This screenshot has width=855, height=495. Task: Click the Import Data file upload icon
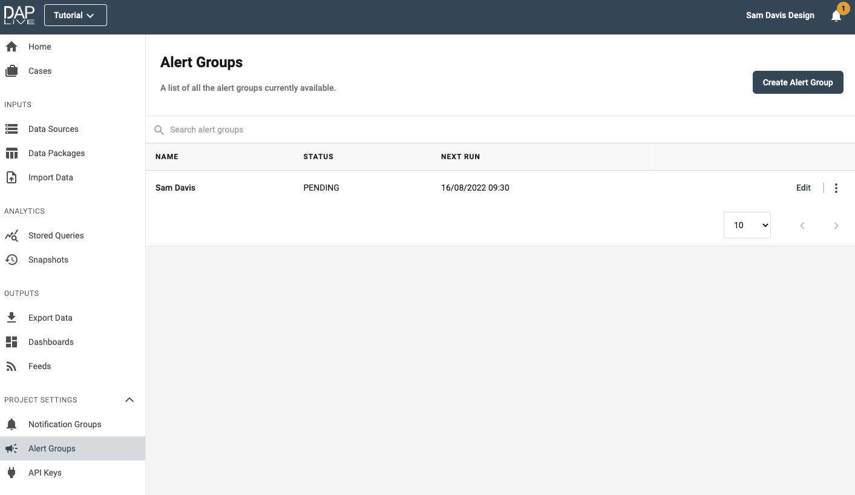click(11, 177)
